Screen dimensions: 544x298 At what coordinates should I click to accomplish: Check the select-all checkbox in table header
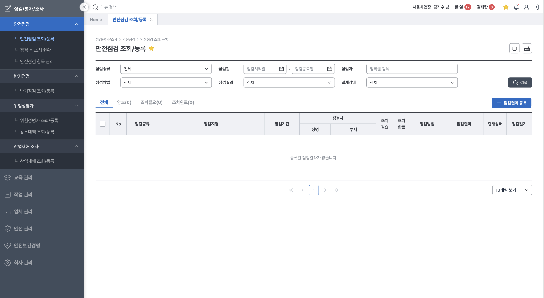tap(103, 124)
